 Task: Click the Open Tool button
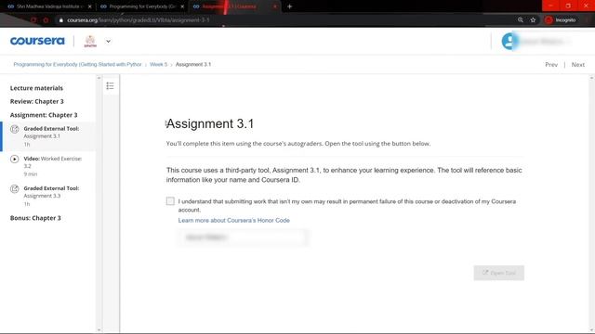coord(498,273)
